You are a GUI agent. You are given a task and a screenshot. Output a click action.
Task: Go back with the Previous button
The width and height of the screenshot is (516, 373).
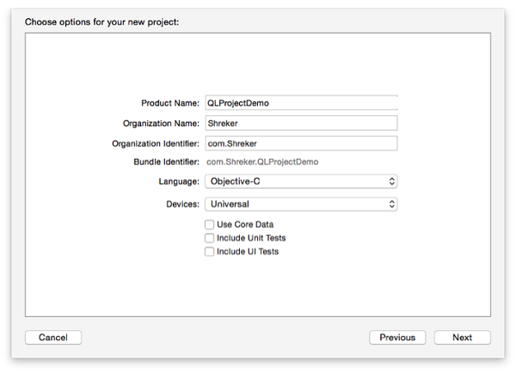tap(397, 338)
